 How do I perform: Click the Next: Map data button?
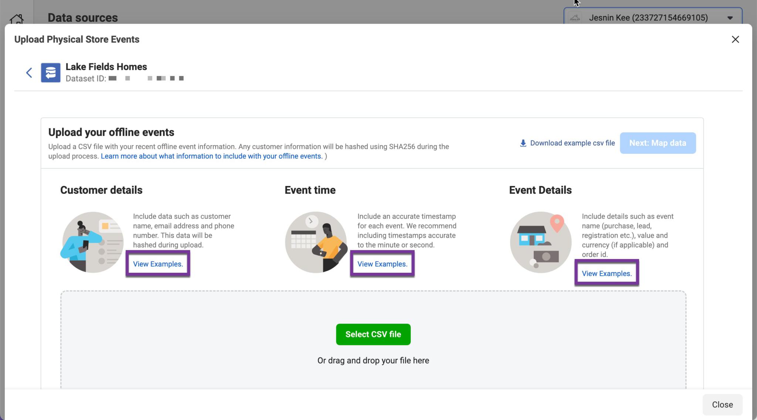click(x=658, y=143)
